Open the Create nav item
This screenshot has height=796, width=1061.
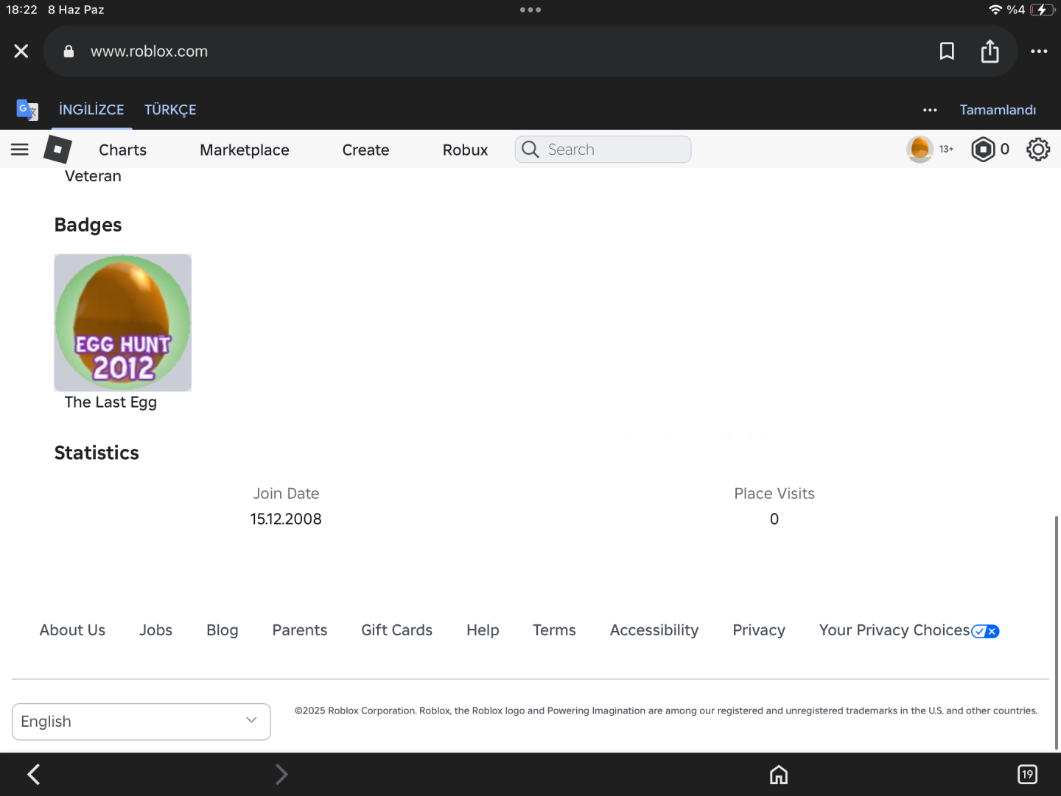coord(365,150)
